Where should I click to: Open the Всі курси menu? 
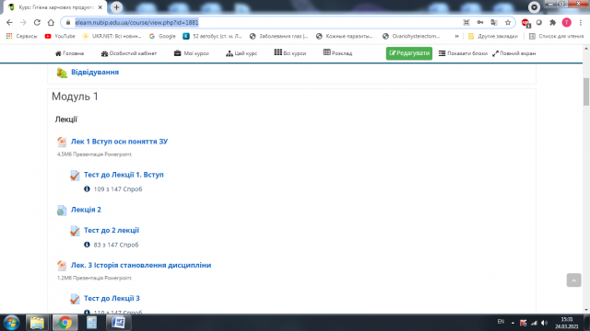(x=290, y=53)
